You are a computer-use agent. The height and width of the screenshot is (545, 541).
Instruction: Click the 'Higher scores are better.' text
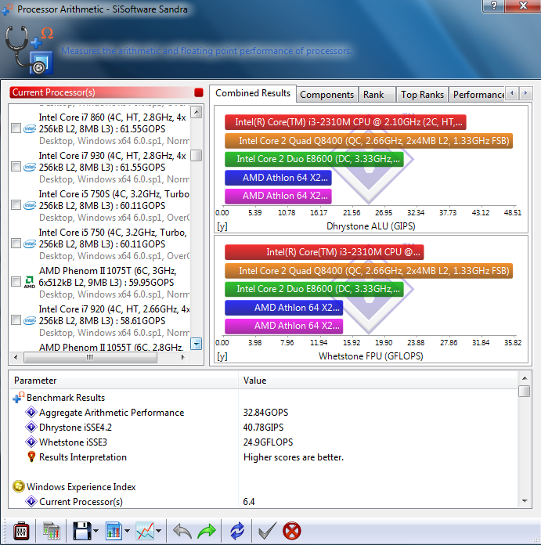click(x=294, y=457)
